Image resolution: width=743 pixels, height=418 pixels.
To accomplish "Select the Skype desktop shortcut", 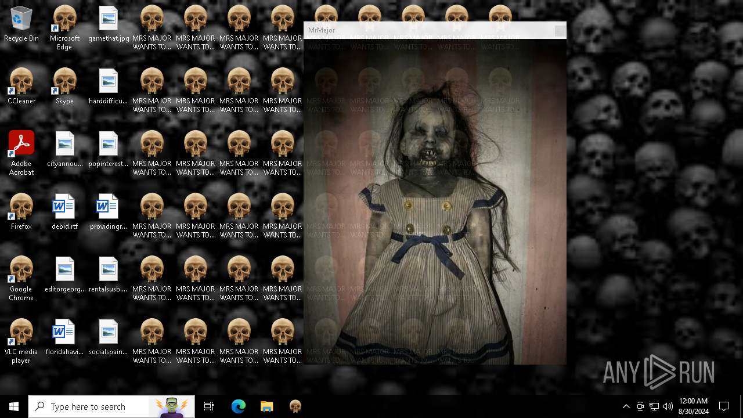I will click(64, 87).
